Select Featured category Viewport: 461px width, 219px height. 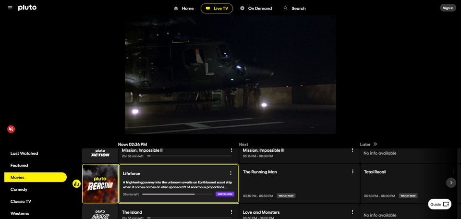point(19,165)
